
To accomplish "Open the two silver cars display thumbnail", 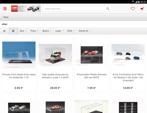I will (19, 108).
